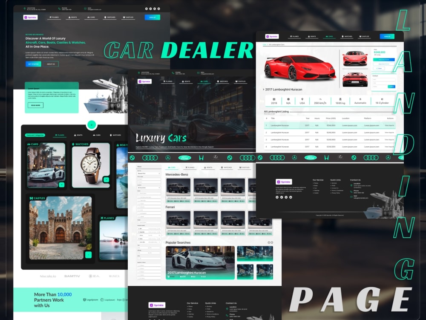Click the speedometer icon above 250 km/h

coord(320,99)
